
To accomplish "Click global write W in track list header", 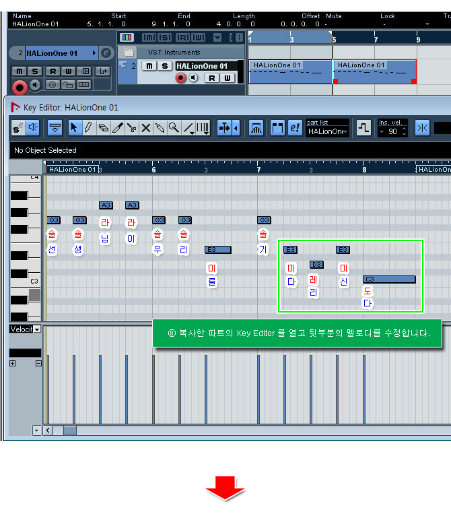I will click(198, 37).
